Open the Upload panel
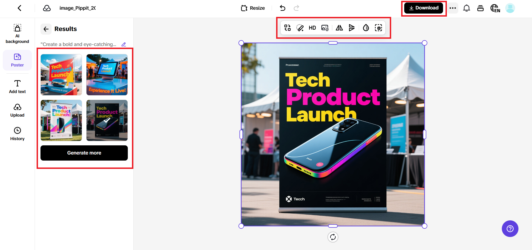The image size is (532, 250). point(17,110)
